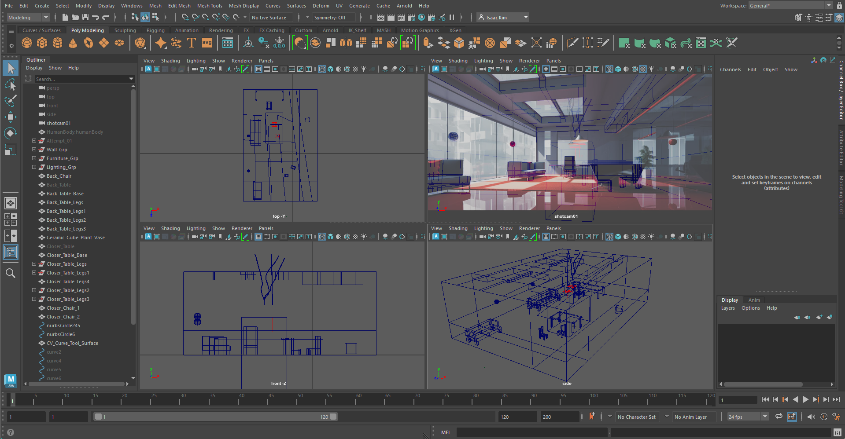Click the playback range slider bar
This screenshot has width=845, height=439.
(216, 417)
